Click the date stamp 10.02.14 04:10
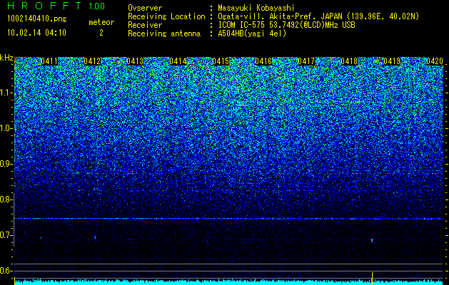This screenshot has width=449, height=285. click(x=36, y=33)
